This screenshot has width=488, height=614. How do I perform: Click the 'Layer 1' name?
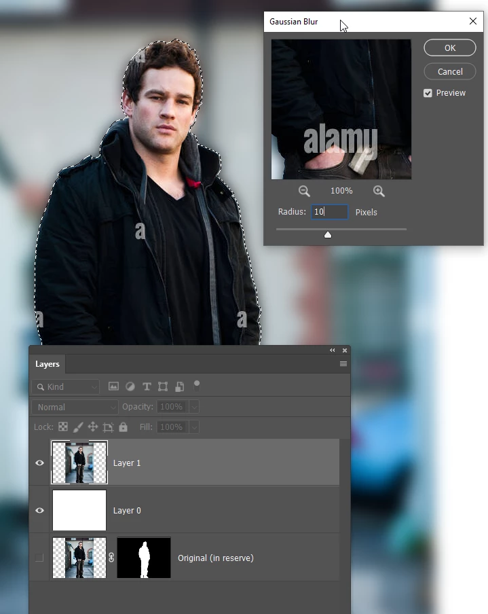pos(127,463)
